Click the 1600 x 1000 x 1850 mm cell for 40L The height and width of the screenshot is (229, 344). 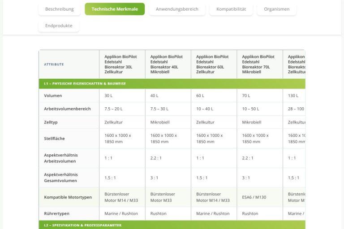(168, 139)
